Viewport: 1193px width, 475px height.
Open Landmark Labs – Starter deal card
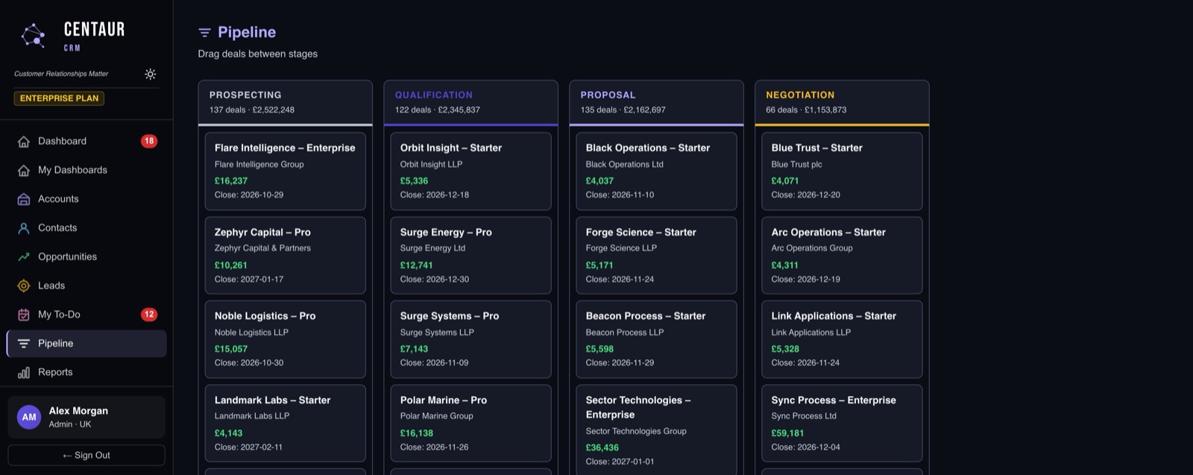(286, 424)
